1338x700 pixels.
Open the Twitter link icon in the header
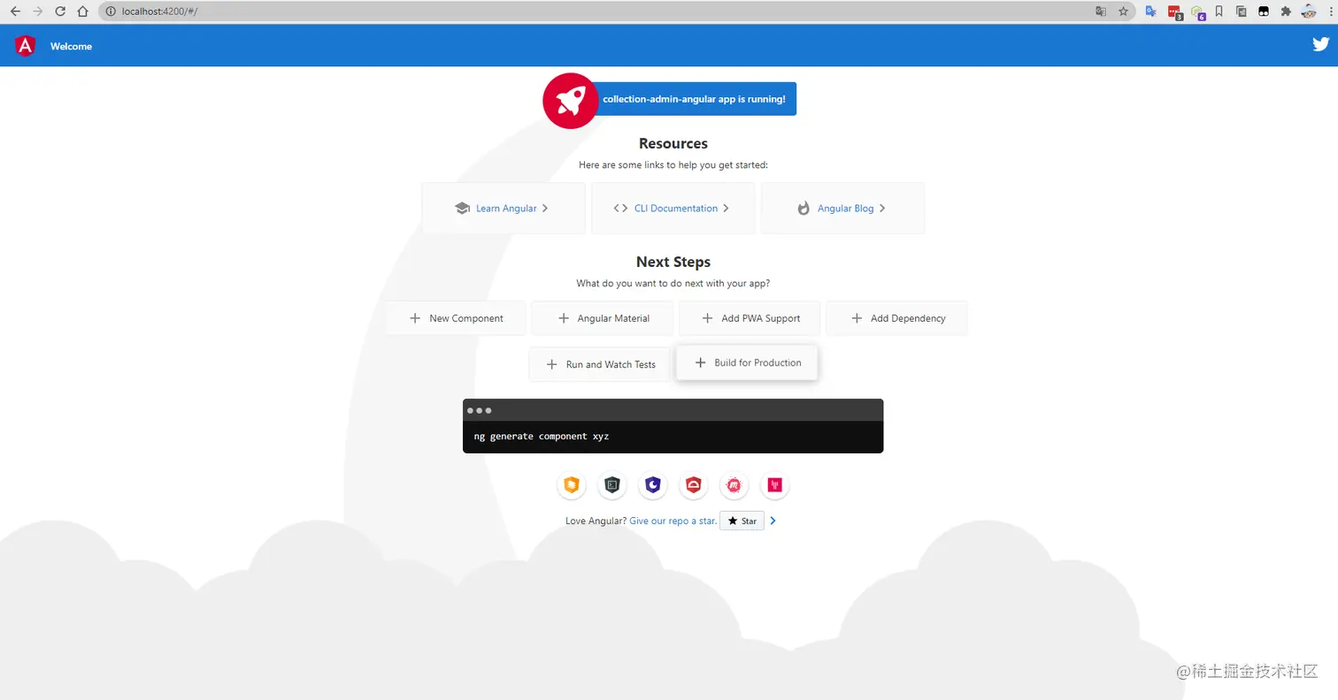(1320, 45)
